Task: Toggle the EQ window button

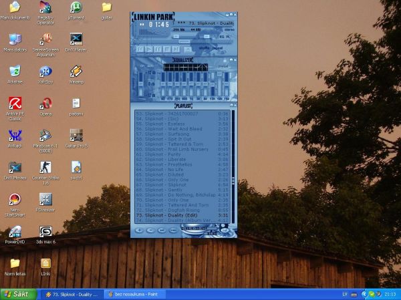Action: 222,37
